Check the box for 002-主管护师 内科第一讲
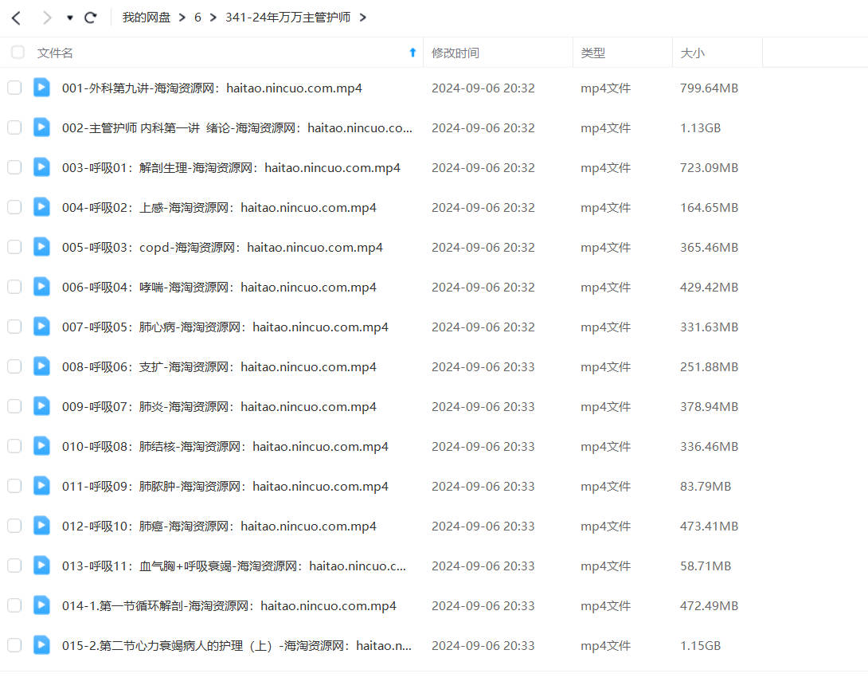868x689 pixels. click(14, 127)
